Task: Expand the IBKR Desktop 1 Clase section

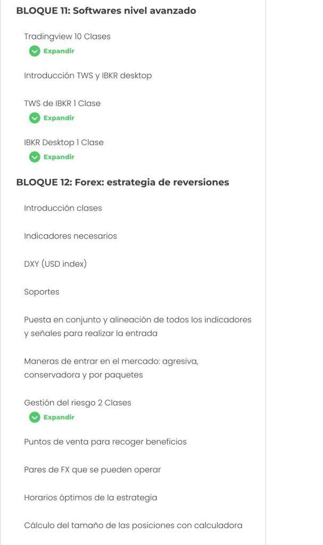Action: [x=59, y=157]
